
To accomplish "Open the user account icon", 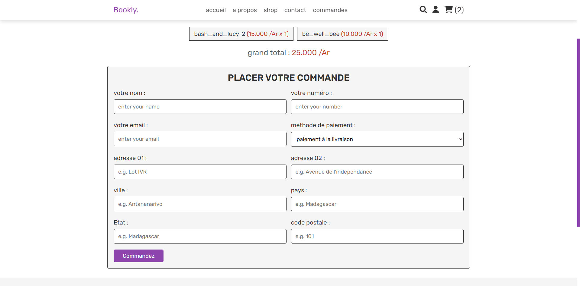I will (436, 10).
